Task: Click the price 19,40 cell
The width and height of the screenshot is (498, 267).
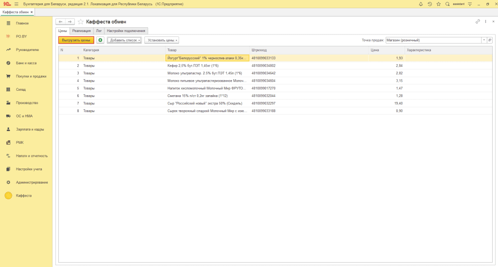Action: point(387,103)
